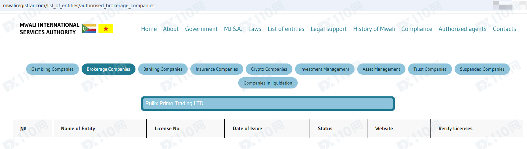527x149 pixels.
Task: Click the Website column header
Action: click(x=399, y=128)
